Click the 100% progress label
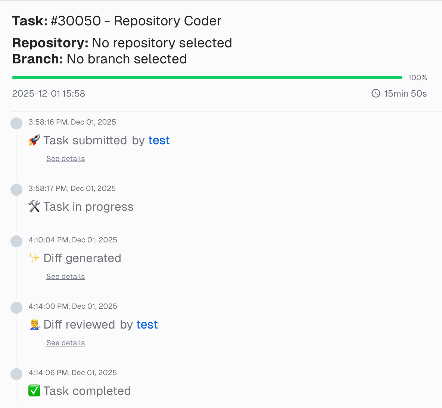The height and width of the screenshot is (408, 442). tap(417, 78)
